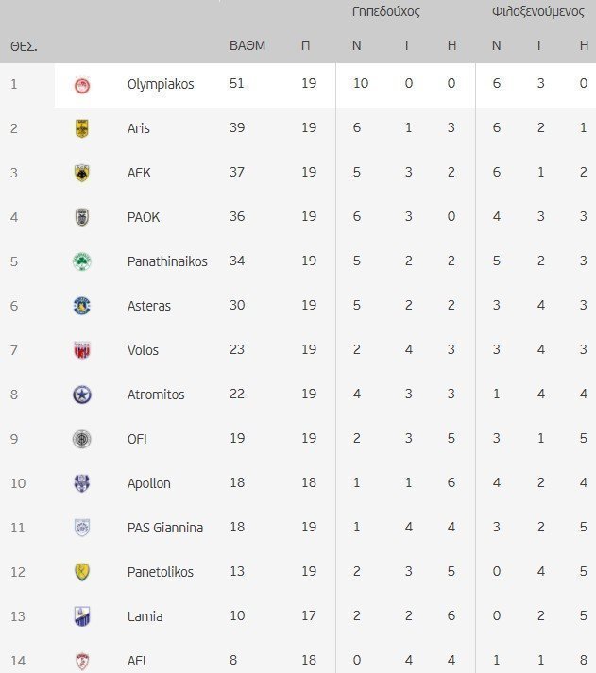
Task: Click the Atromitos star emblem
Action: tap(82, 395)
